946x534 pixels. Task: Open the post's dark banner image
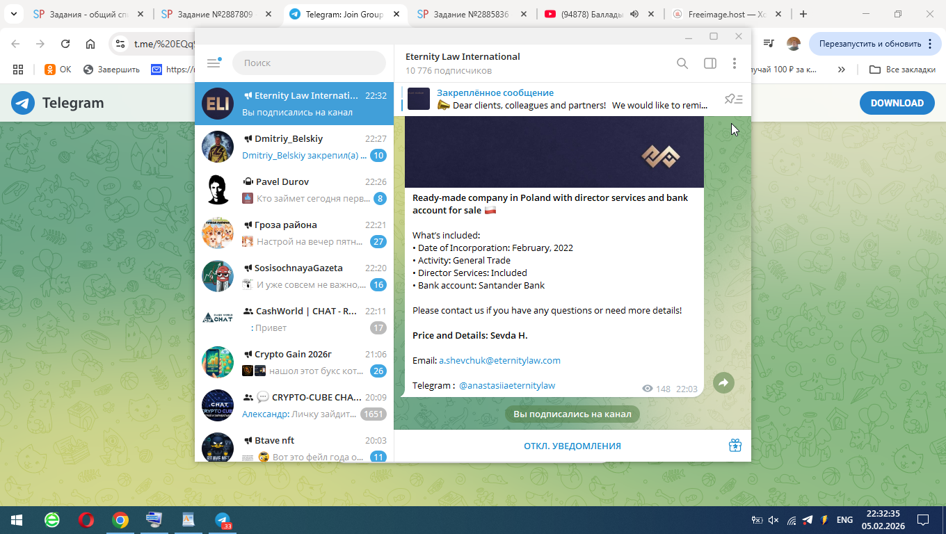tap(554, 152)
